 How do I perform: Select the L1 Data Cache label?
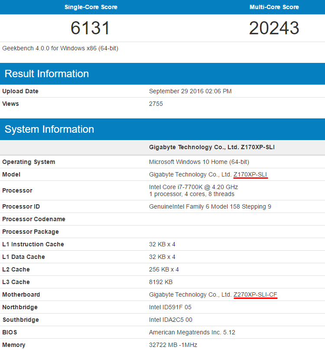click(23, 257)
